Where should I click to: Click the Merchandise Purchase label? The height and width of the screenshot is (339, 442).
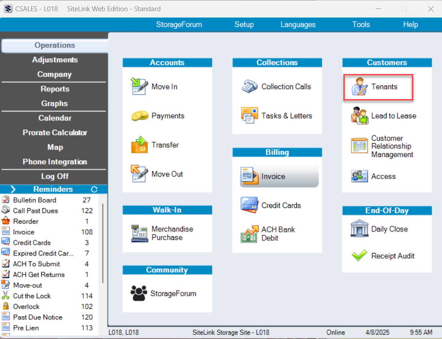[172, 233]
